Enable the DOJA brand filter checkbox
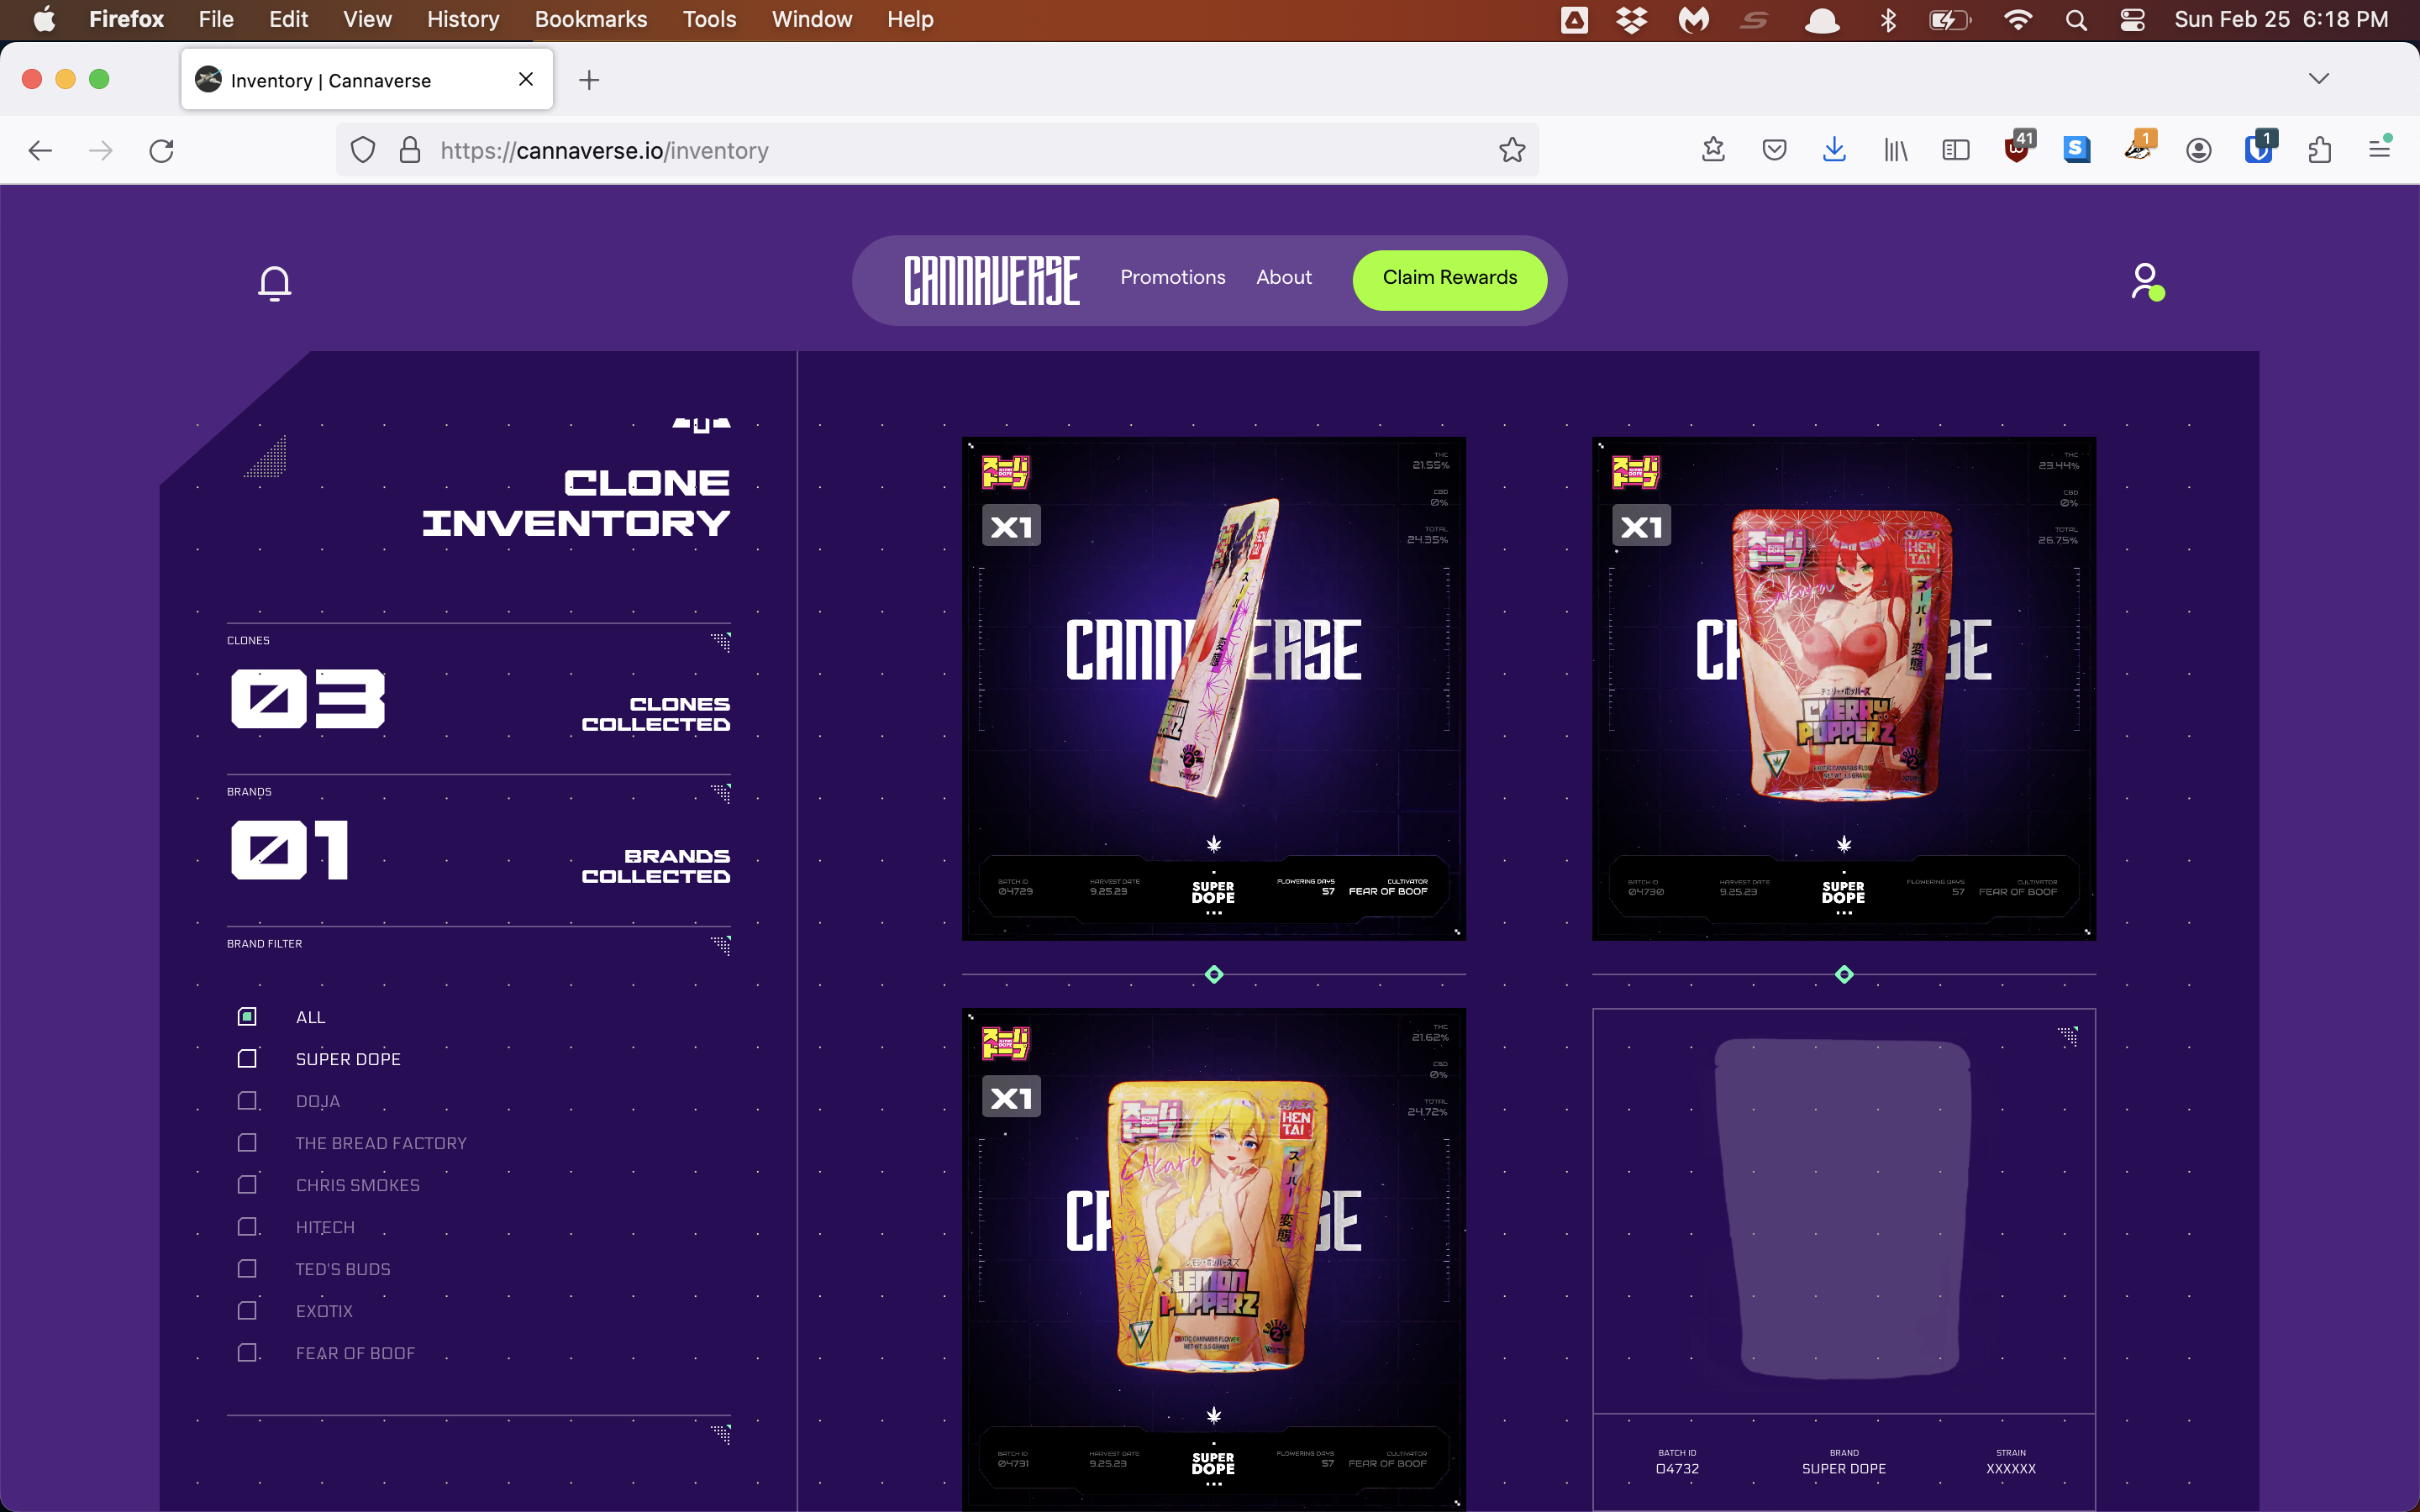The image size is (2420, 1512). coord(247,1100)
